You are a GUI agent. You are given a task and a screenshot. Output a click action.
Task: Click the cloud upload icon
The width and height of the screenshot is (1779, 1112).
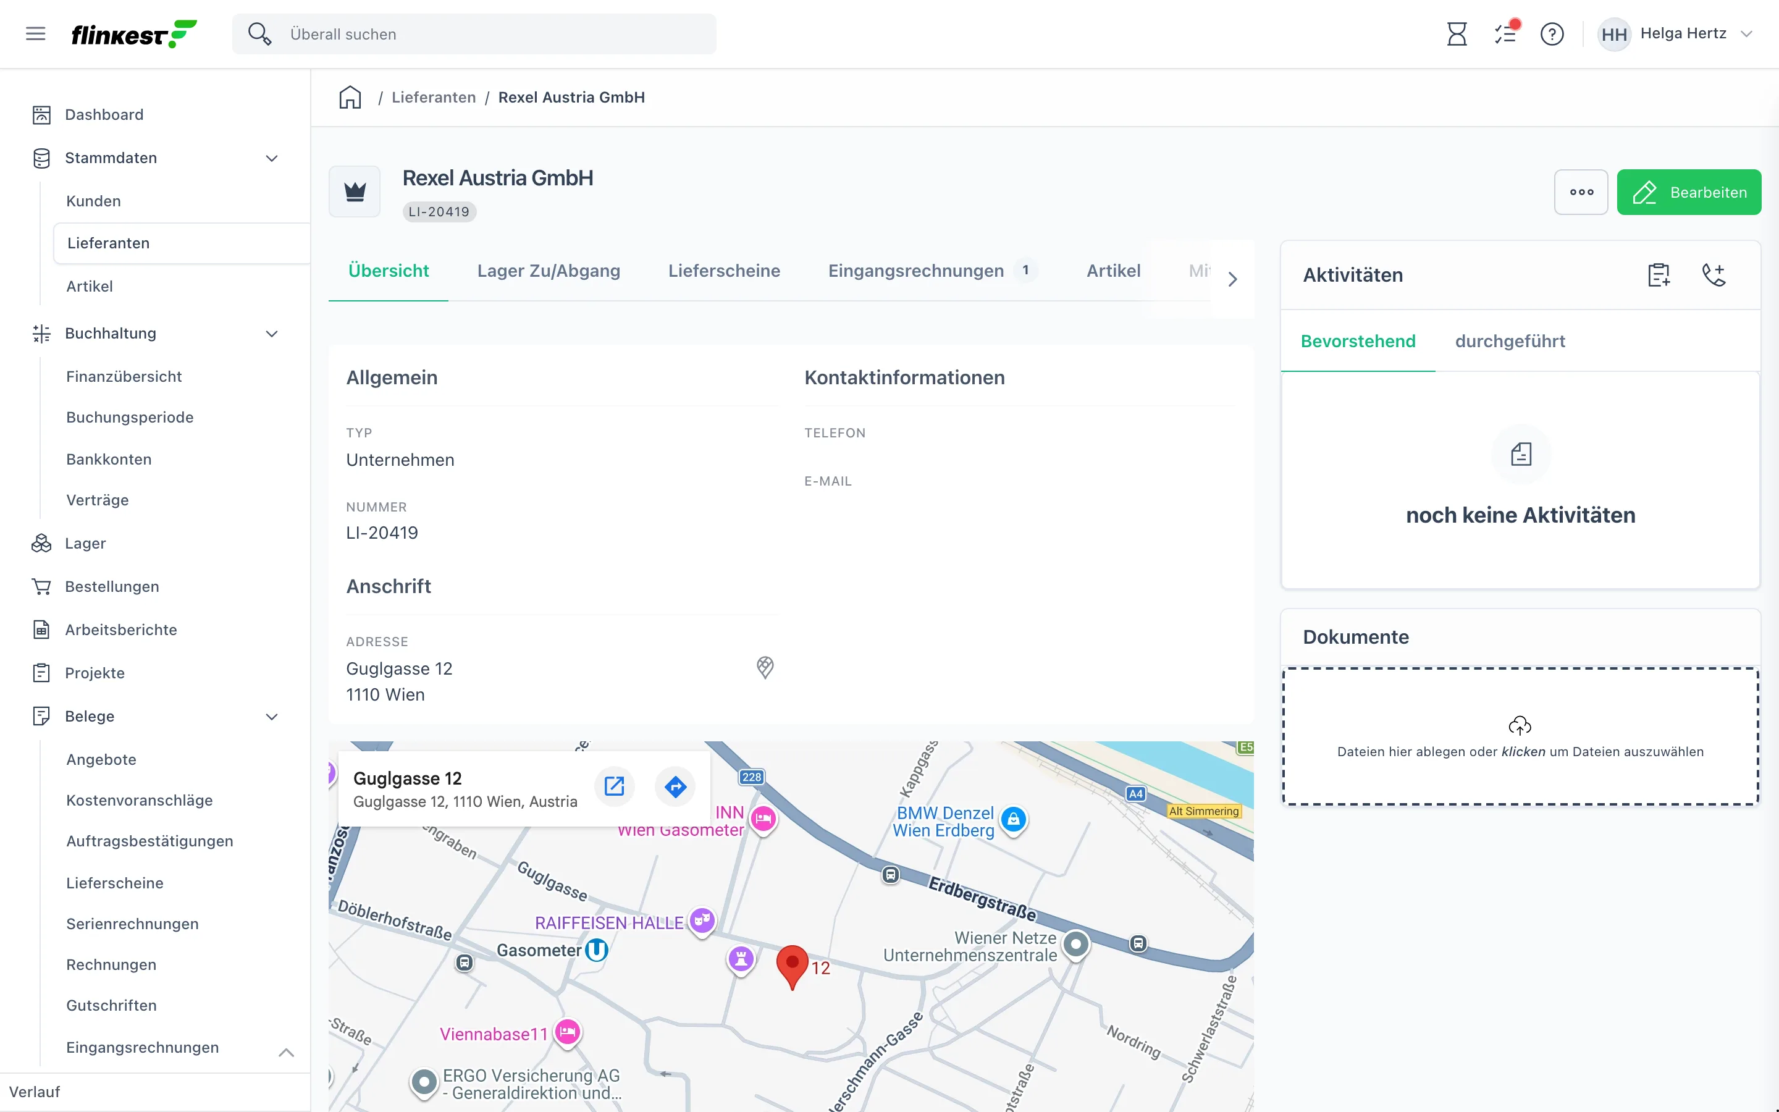tap(1520, 726)
